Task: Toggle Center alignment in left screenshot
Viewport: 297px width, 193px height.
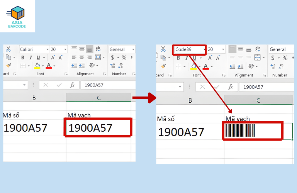Action: coord(81,57)
